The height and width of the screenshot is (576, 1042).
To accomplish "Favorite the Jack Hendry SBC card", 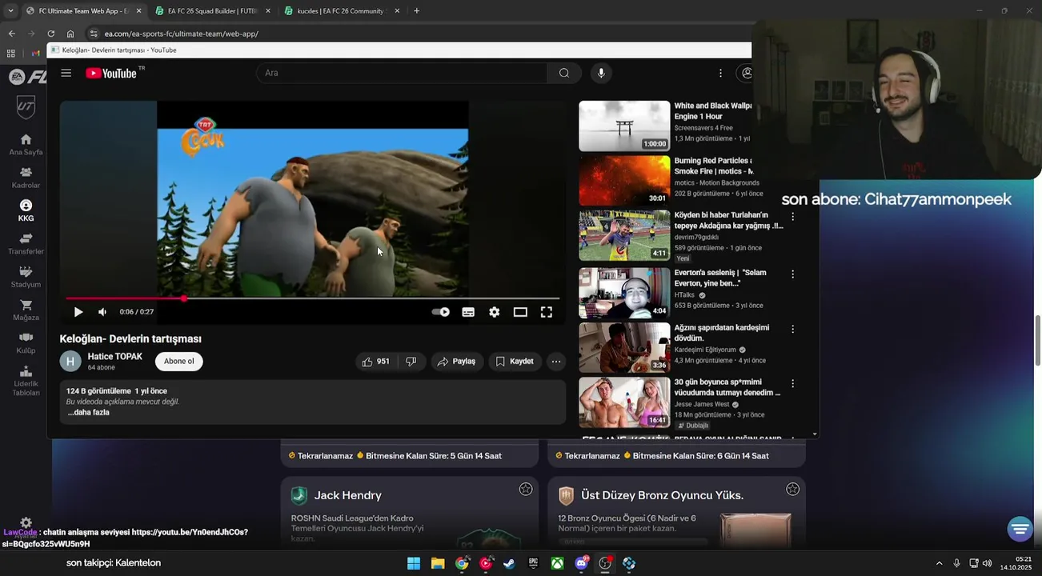I will click(526, 489).
